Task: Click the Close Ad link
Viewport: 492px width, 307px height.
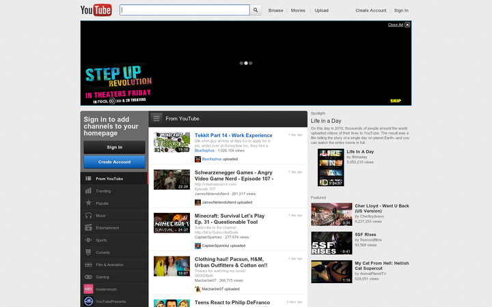Action: click(x=396, y=25)
